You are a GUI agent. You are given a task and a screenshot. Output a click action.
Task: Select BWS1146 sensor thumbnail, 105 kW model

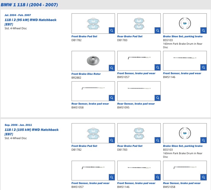tap(139, 170)
